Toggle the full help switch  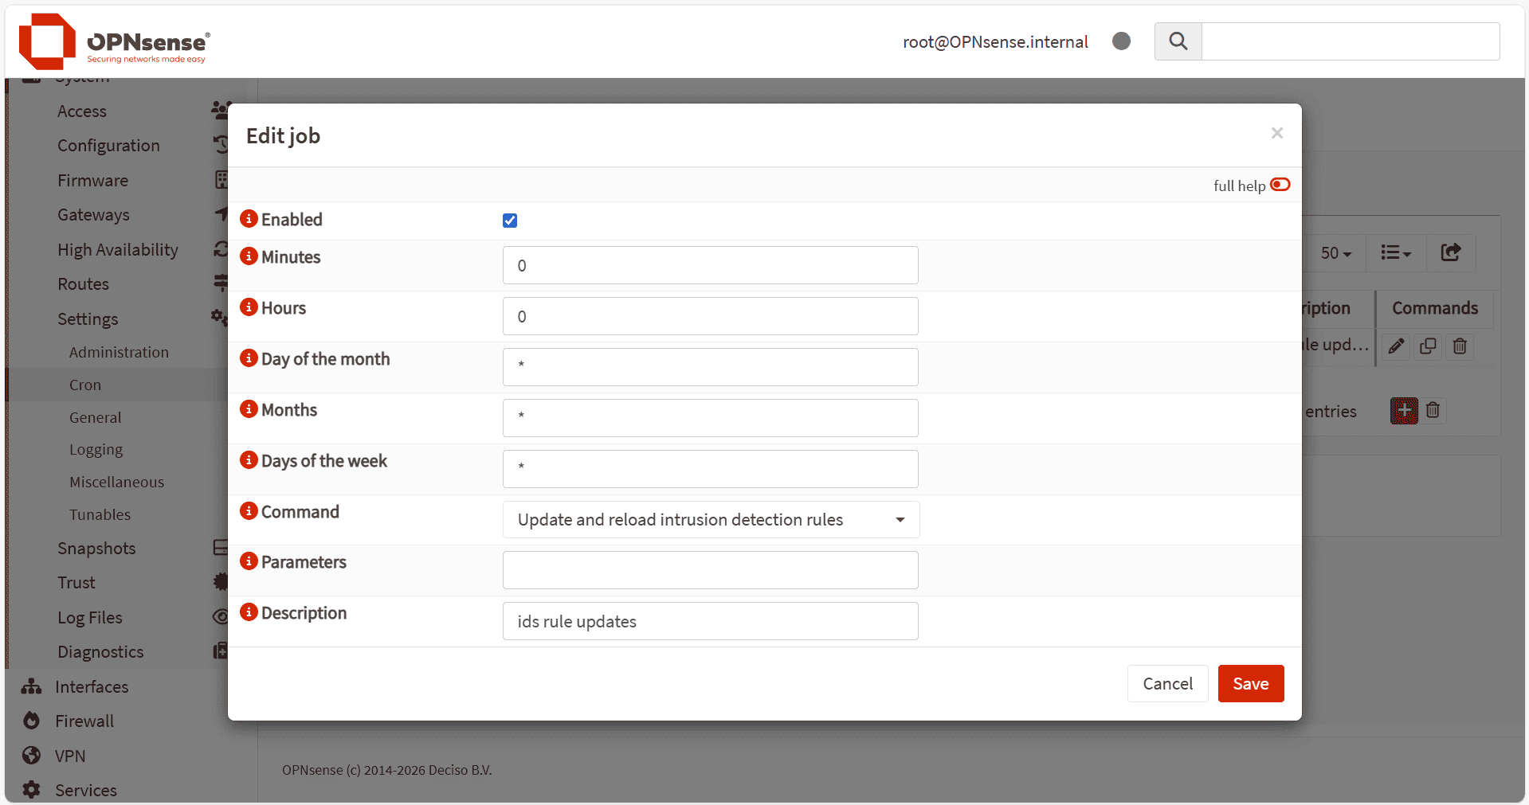coord(1280,185)
